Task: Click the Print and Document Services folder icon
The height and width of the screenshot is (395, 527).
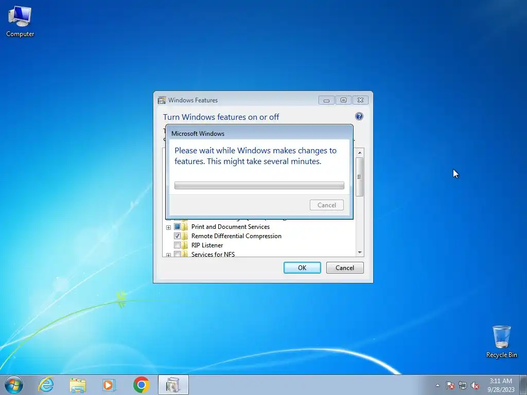Action: click(x=185, y=227)
